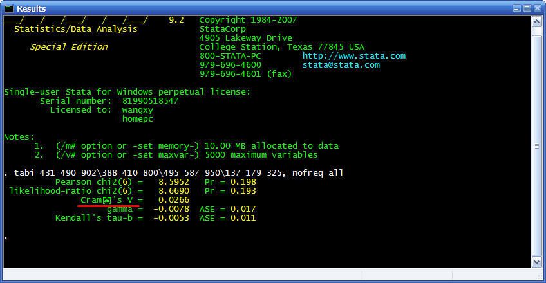Click the version number 9.2
The width and height of the screenshot is (546, 283).
click(x=176, y=20)
